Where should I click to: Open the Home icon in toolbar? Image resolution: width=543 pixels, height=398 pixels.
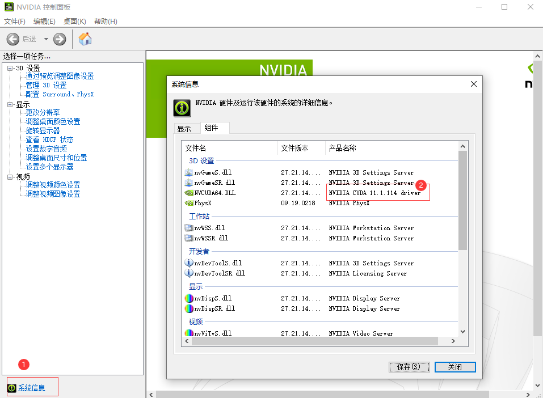85,39
